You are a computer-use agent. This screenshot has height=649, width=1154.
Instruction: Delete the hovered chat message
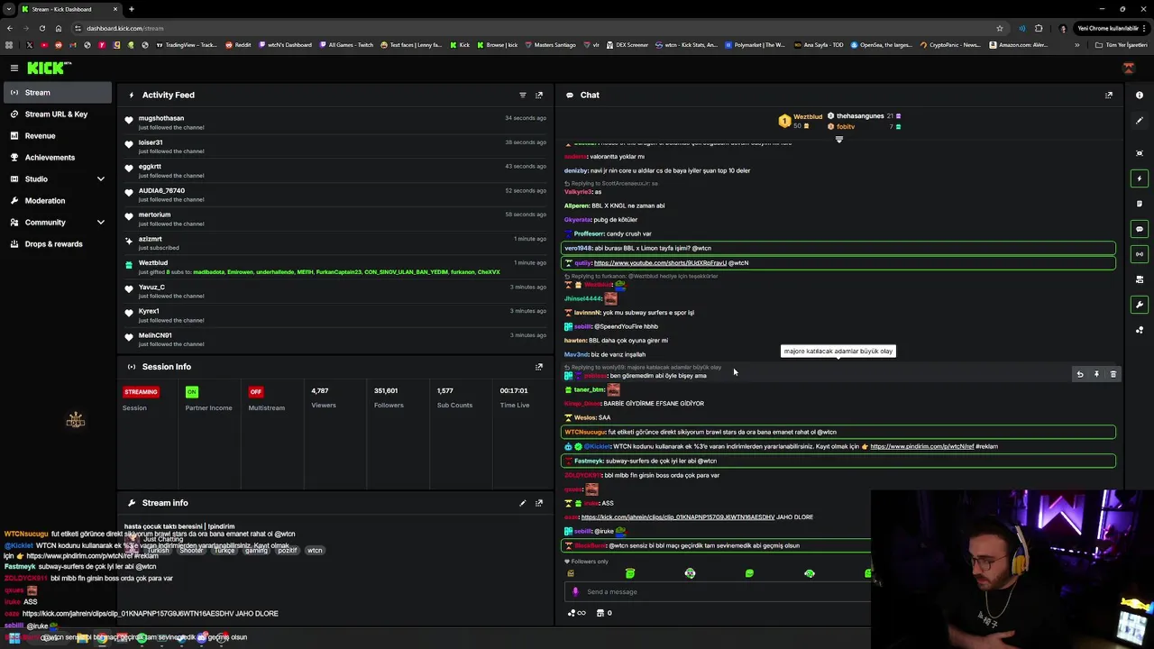tap(1113, 374)
